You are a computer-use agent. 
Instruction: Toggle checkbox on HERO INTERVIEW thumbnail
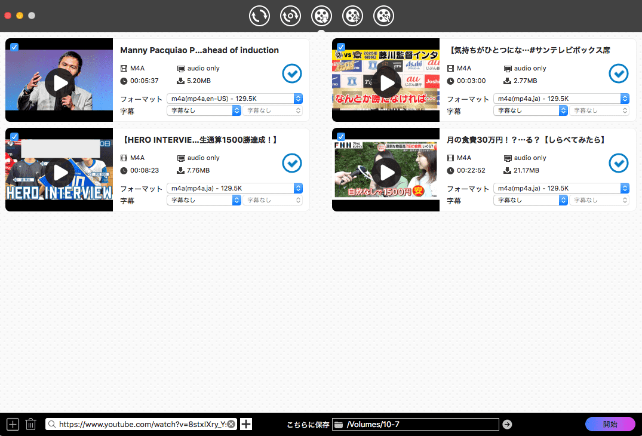click(x=14, y=136)
